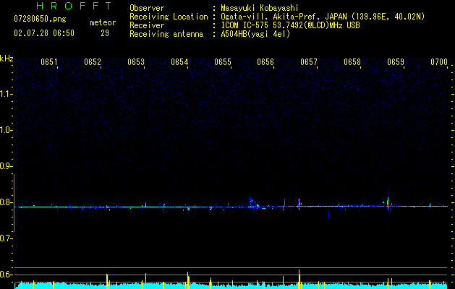Click the HROFFT title text
455x289 pixels.
coord(74,6)
